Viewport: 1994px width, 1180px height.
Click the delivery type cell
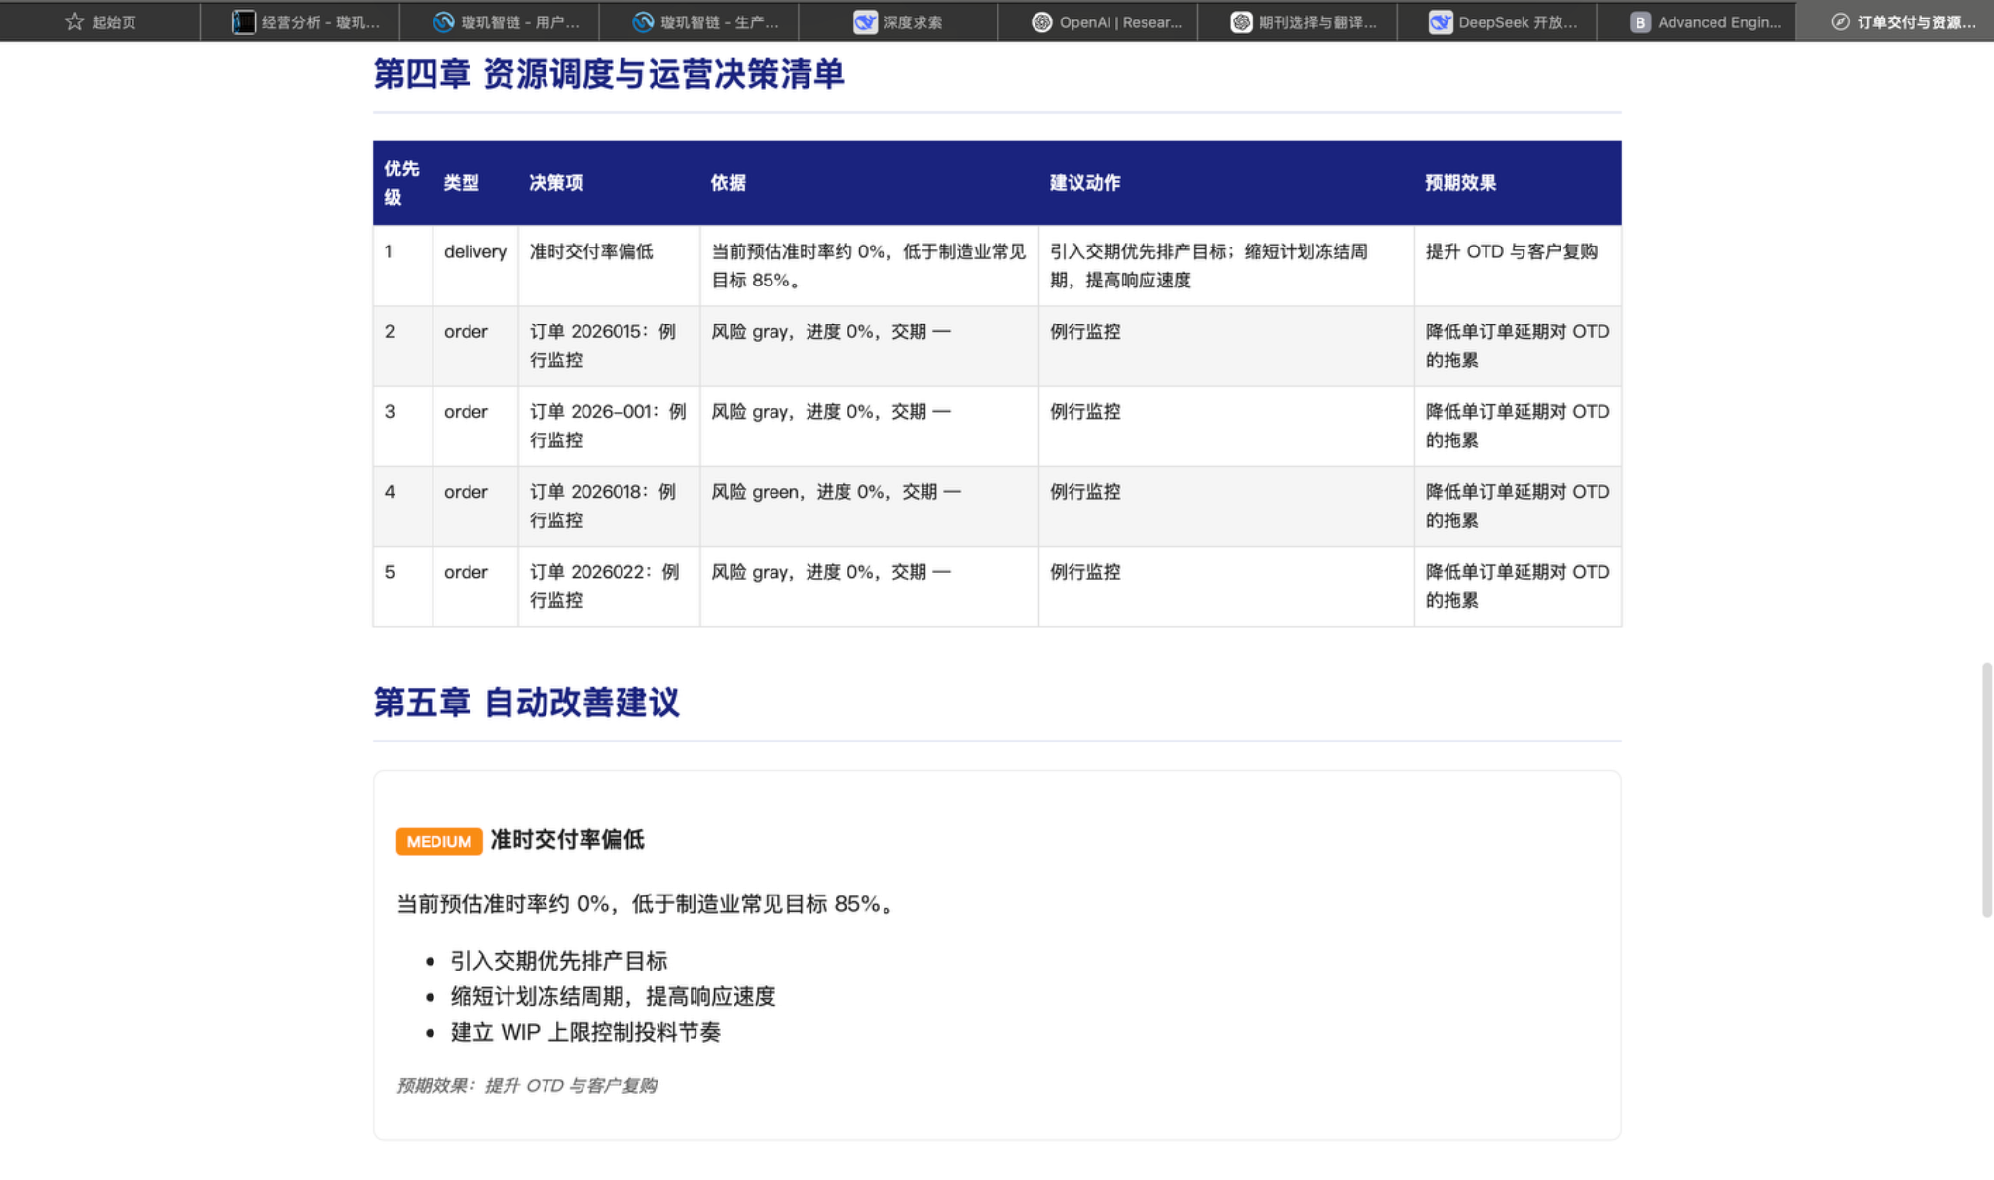tap(475, 265)
